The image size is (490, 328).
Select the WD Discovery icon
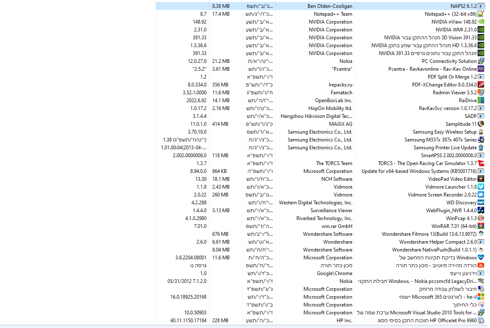pyautogui.click(x=481, y=202)
